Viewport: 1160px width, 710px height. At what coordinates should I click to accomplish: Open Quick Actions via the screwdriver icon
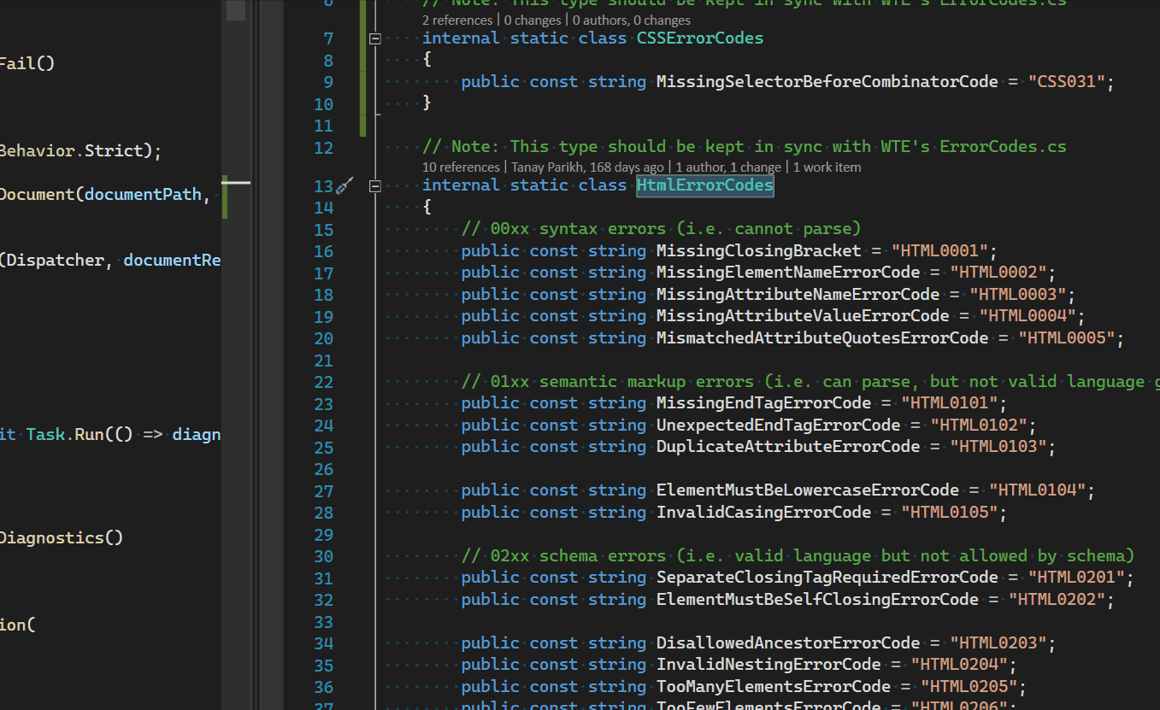tap(344, 185)
